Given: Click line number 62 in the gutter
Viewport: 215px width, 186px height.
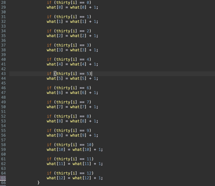Looking at the screenshot, I should [3, 164].
